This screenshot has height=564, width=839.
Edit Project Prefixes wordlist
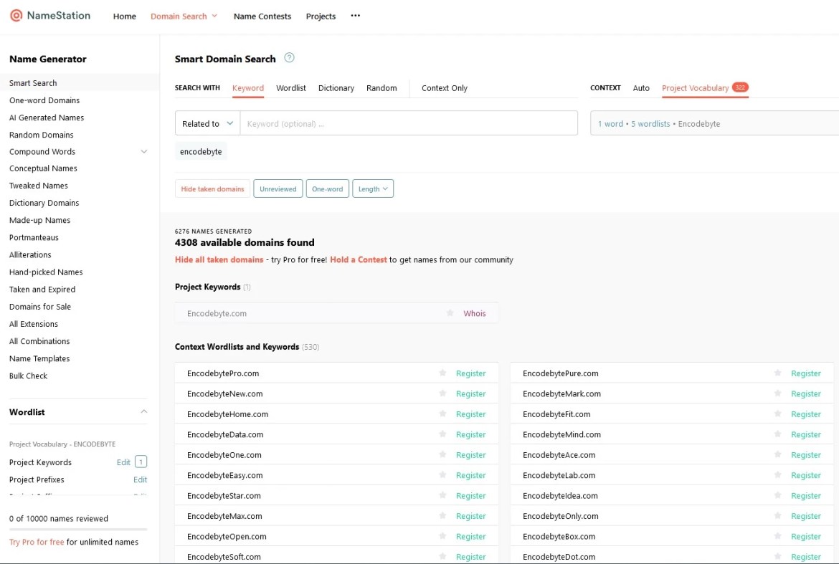[140, 479]
